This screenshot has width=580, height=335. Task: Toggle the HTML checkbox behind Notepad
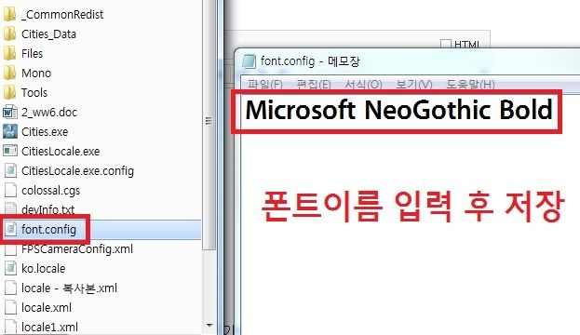coord(446,44)
